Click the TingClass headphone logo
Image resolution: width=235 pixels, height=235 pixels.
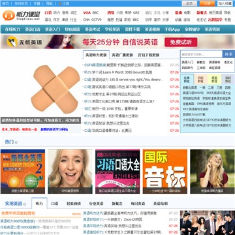click(8, 16)
